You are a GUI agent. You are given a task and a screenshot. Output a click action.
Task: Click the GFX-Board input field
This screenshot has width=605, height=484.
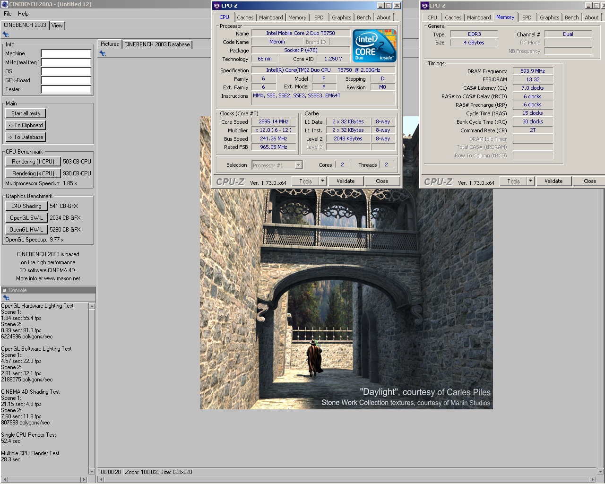66,80
